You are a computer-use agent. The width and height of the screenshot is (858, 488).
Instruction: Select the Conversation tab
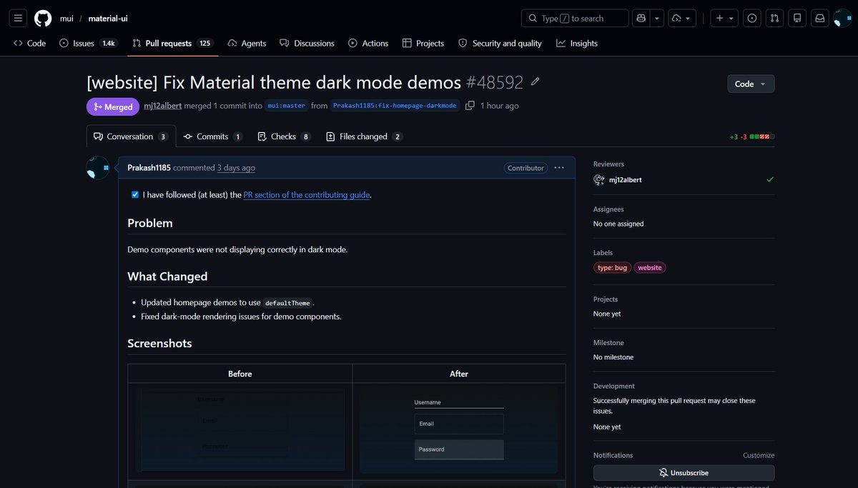pos(131,136)
